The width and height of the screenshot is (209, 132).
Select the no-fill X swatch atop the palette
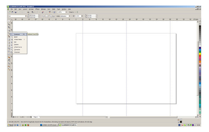(200, 24)
